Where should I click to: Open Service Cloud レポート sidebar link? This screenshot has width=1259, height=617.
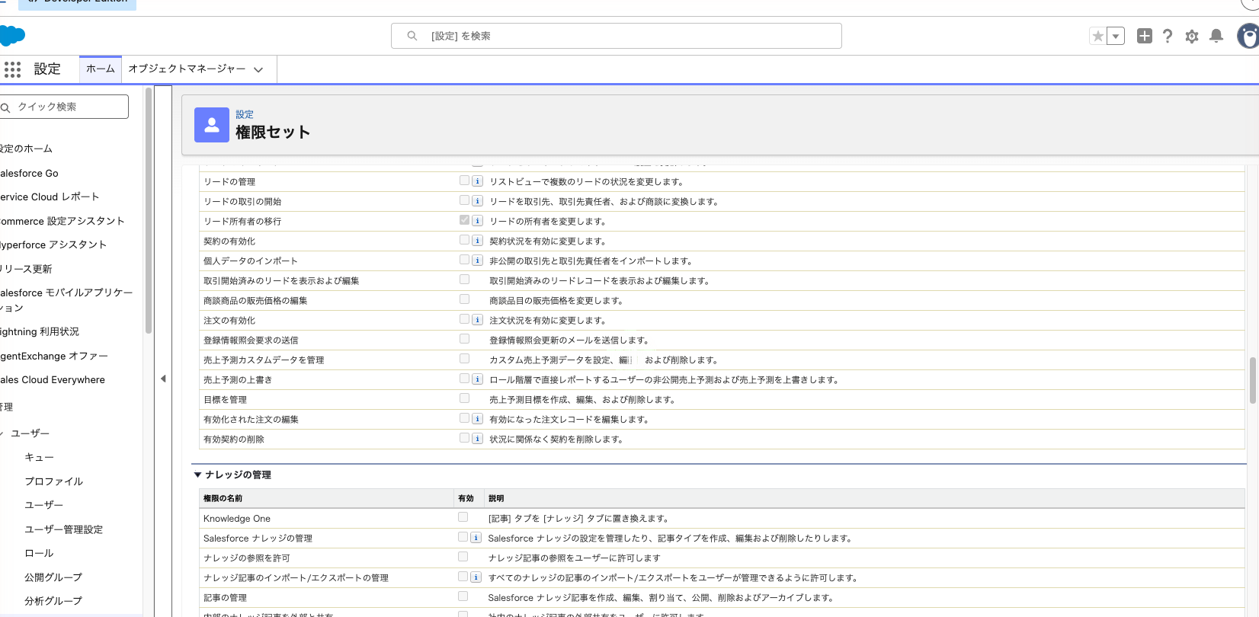[x=50, y=197]
